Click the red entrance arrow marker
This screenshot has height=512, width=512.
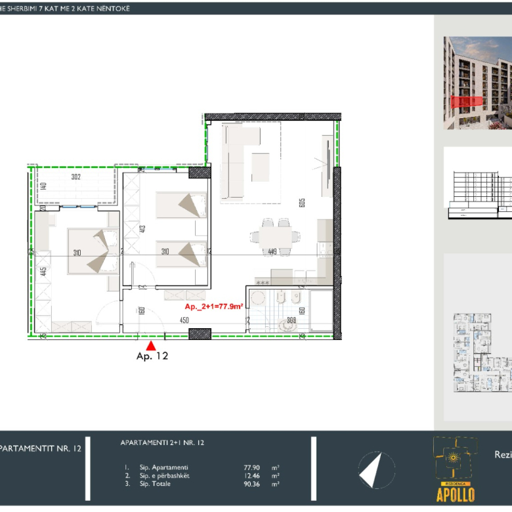pyautogui.click(x=151, y=345)
